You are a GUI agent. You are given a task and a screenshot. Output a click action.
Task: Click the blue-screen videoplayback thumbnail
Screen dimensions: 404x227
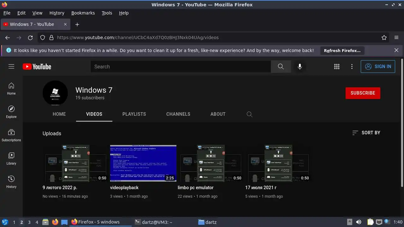click(143, 163)
